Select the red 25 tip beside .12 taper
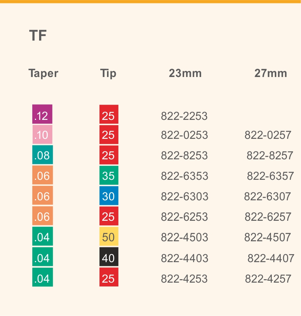This screenshot has width=301, height=316. tap(109, 114)
